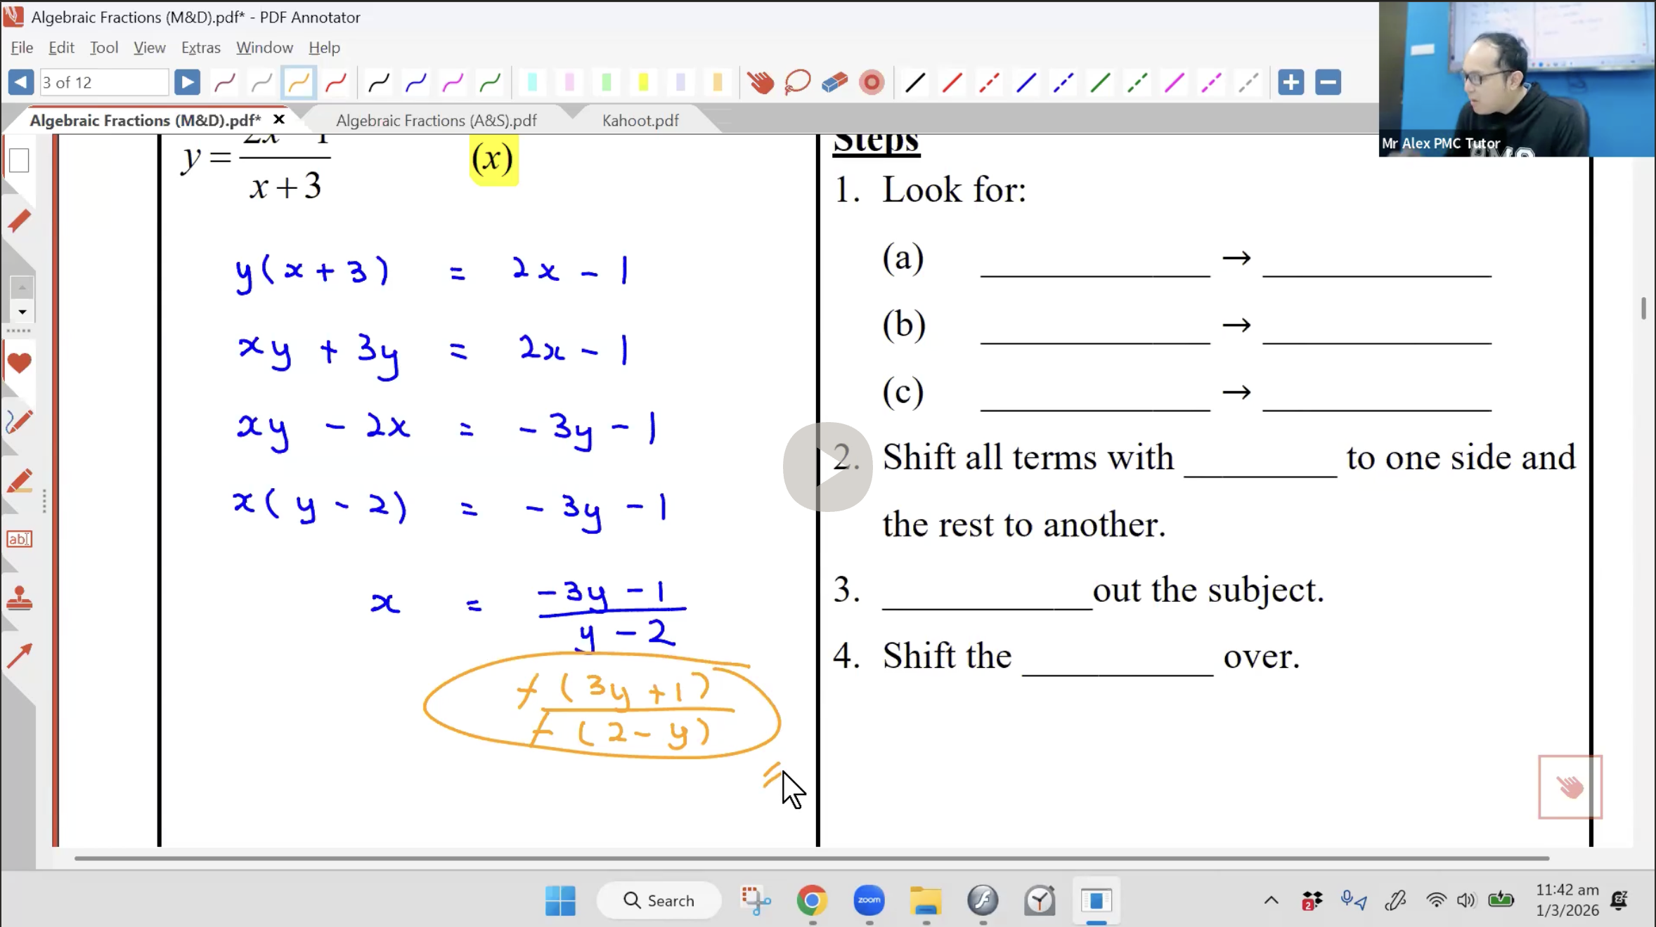Select the dashed green line tool
Viewport: 1656px width, 927px height.
coord(1137,83)
